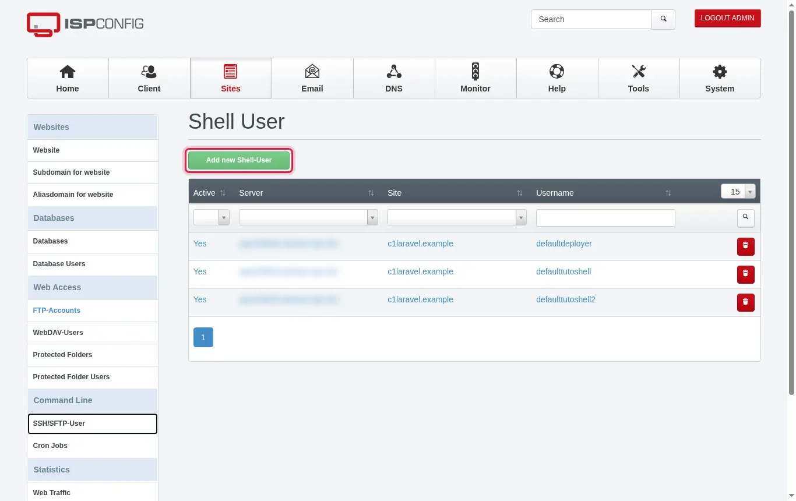
Task: Sort by Server column arrows
Action: [x=371, y=193]
